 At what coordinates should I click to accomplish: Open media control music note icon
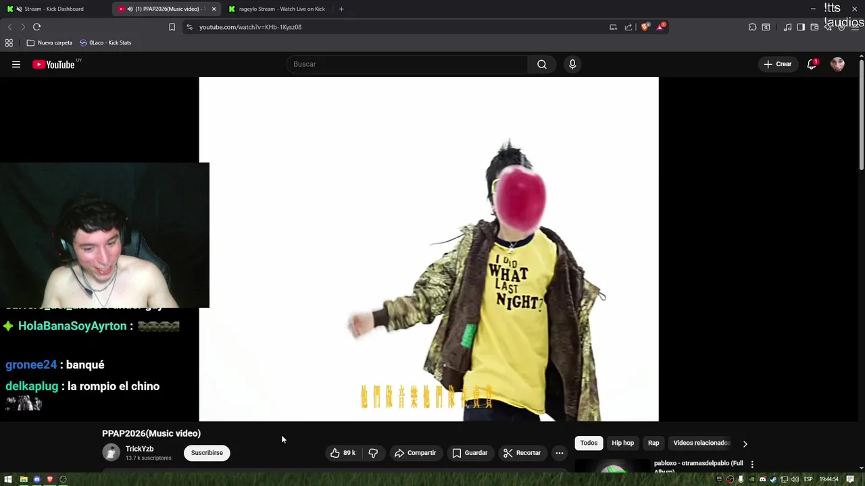(787, 27)
